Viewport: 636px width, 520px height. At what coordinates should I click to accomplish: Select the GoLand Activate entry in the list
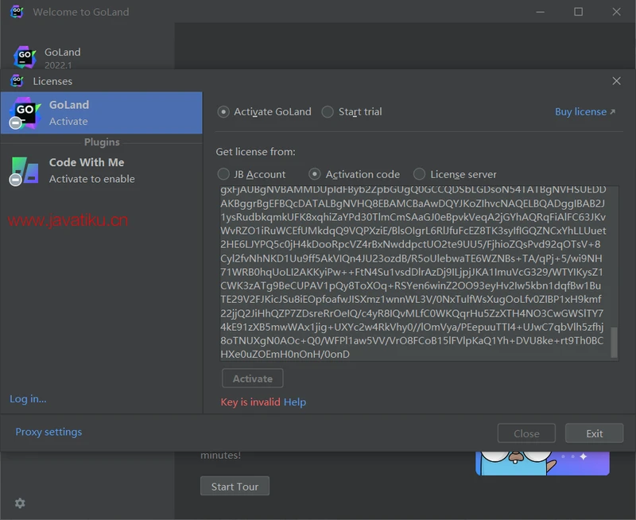[x=101, y=113]
